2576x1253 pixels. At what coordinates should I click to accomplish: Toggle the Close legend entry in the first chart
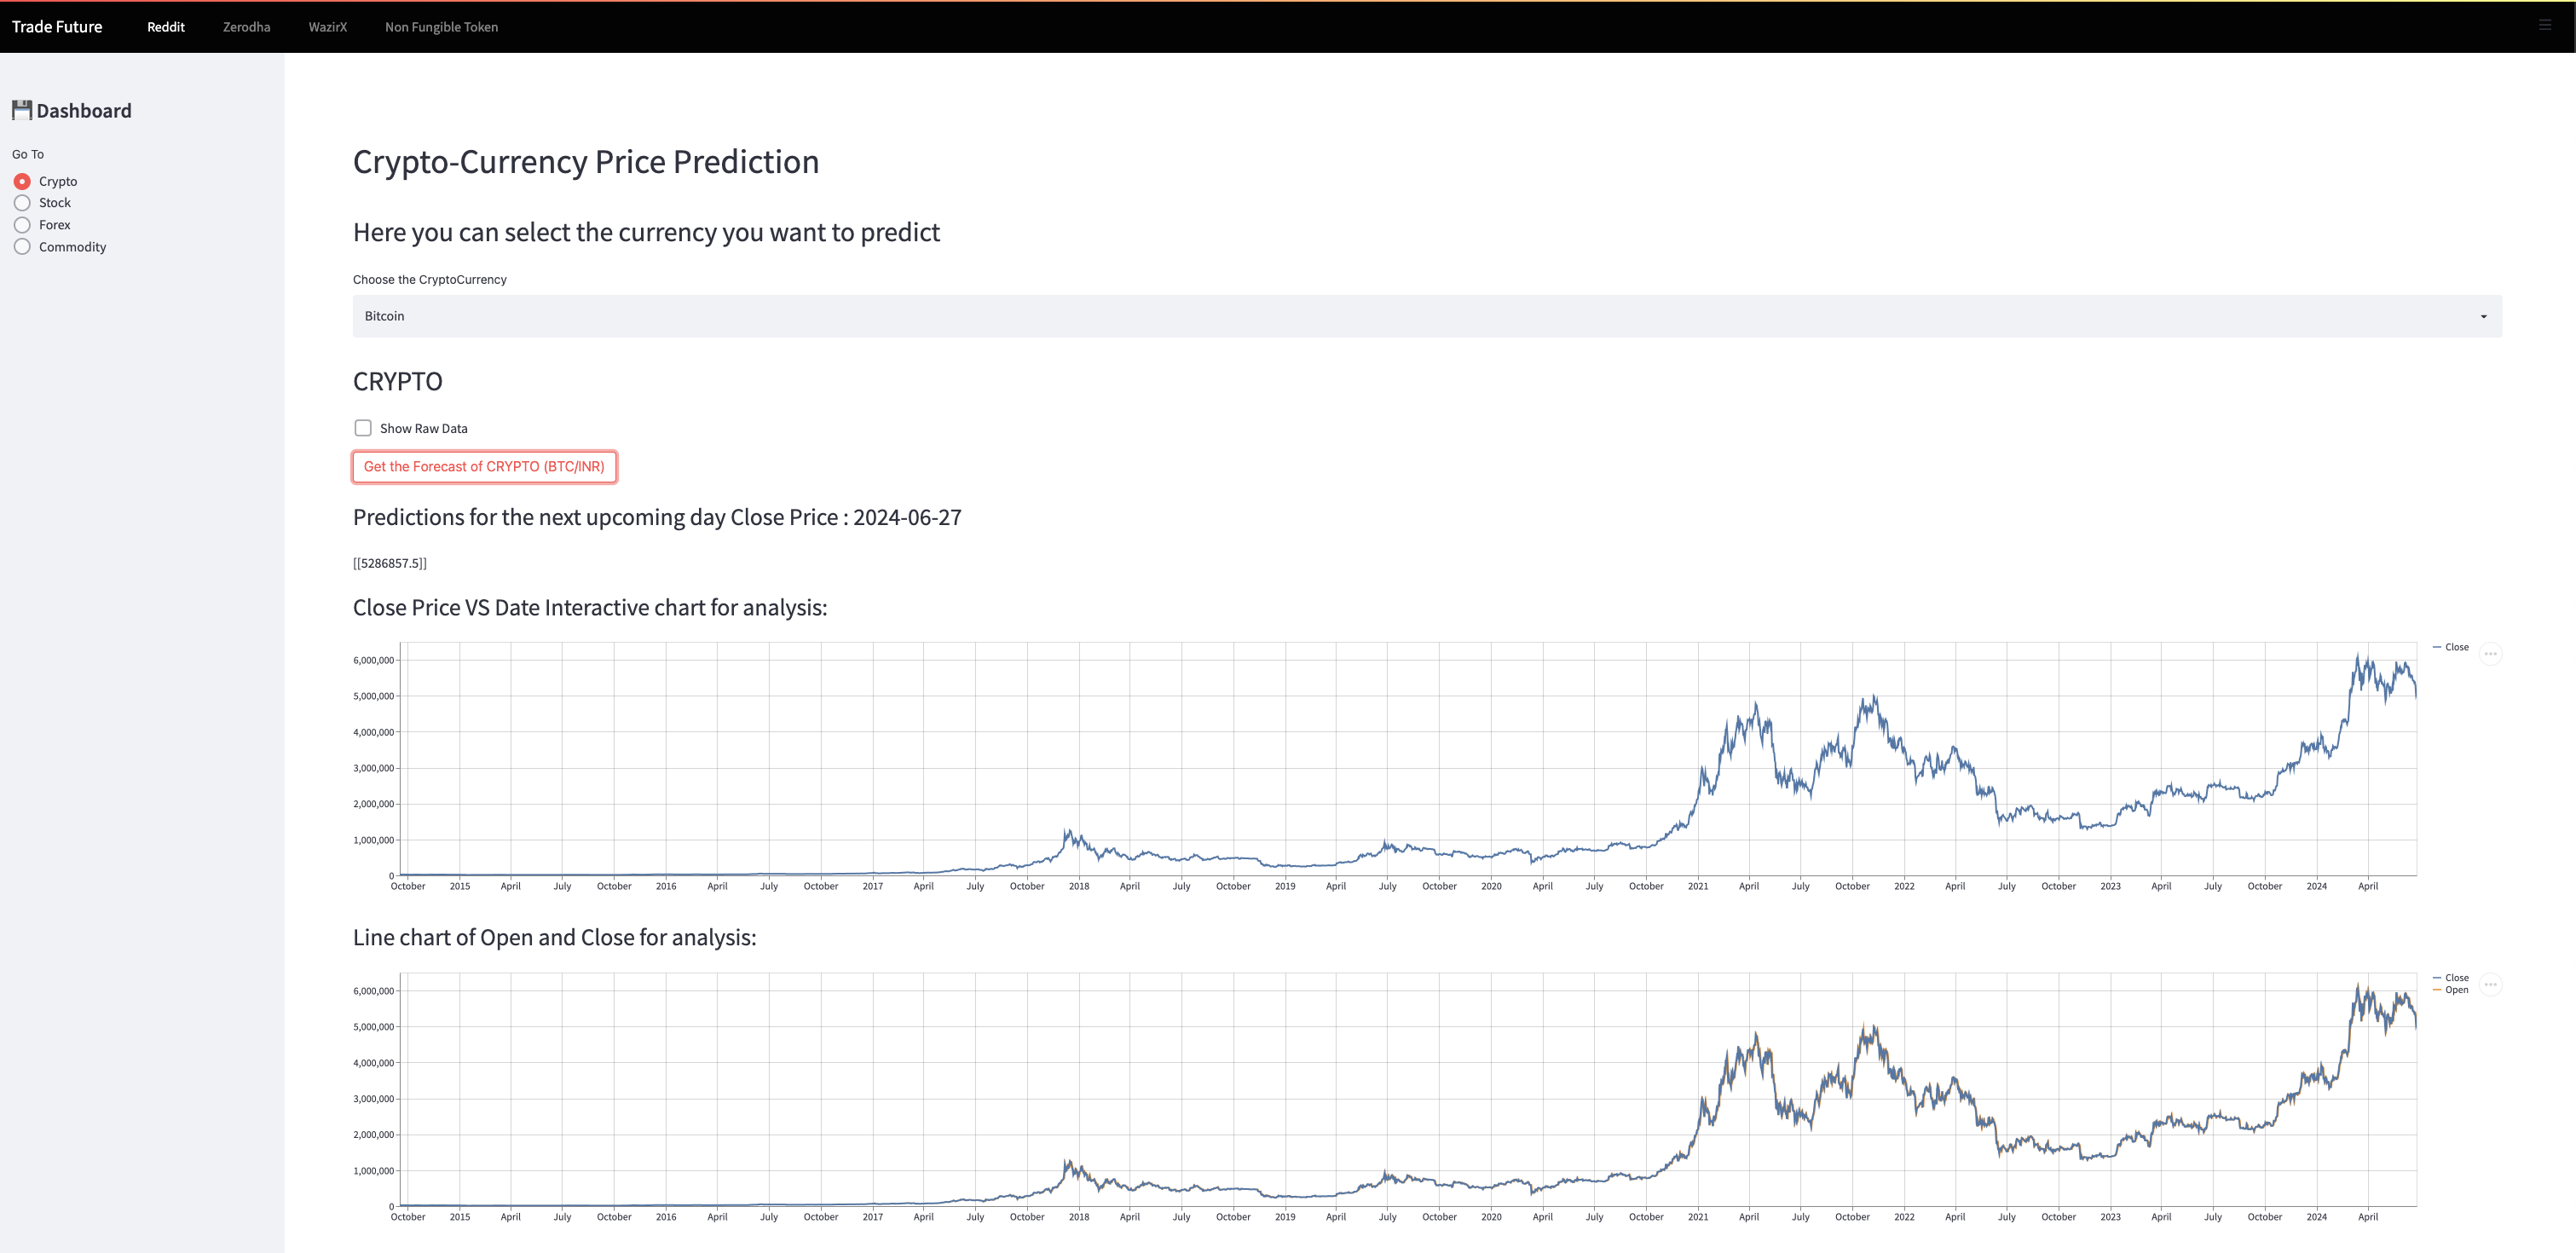2451,647
